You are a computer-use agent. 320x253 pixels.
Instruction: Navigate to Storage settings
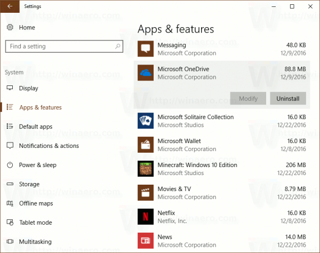pos(29,184)
